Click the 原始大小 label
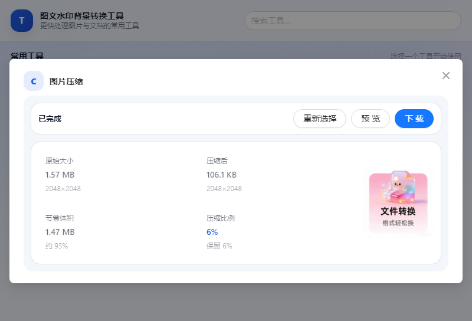Screen dimensions: 472x321 tap(60, 161)
